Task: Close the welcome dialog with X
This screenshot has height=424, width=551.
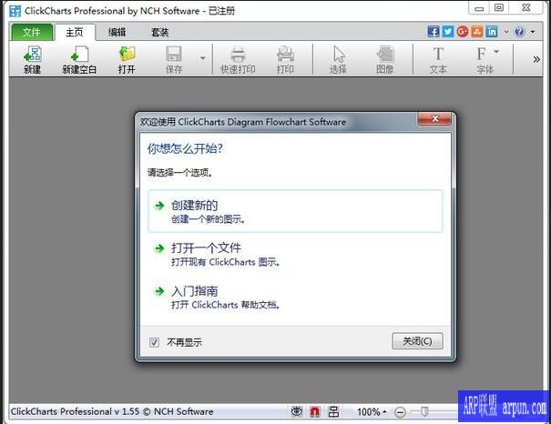Action: coord(434,119)
